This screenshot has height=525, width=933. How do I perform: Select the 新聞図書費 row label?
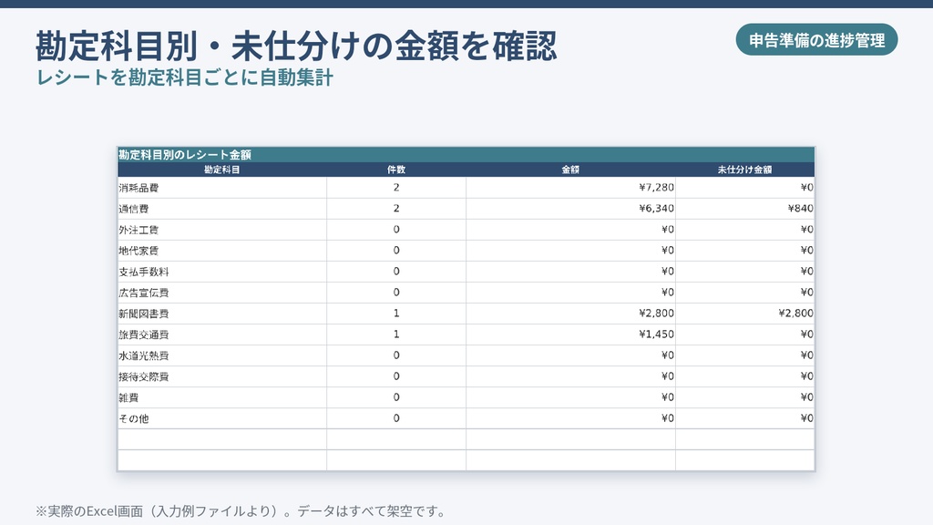click(144, 314)
